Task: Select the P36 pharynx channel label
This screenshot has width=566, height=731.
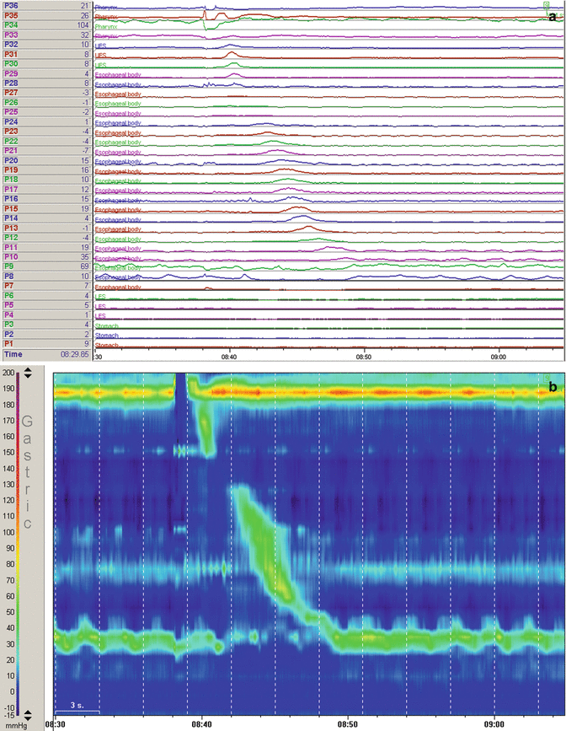Action: click(12, 6)
